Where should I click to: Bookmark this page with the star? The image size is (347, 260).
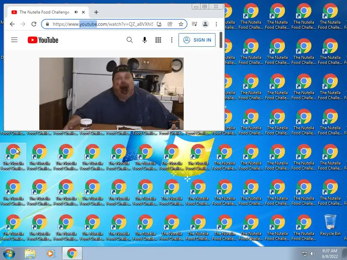tap(181, 24)
